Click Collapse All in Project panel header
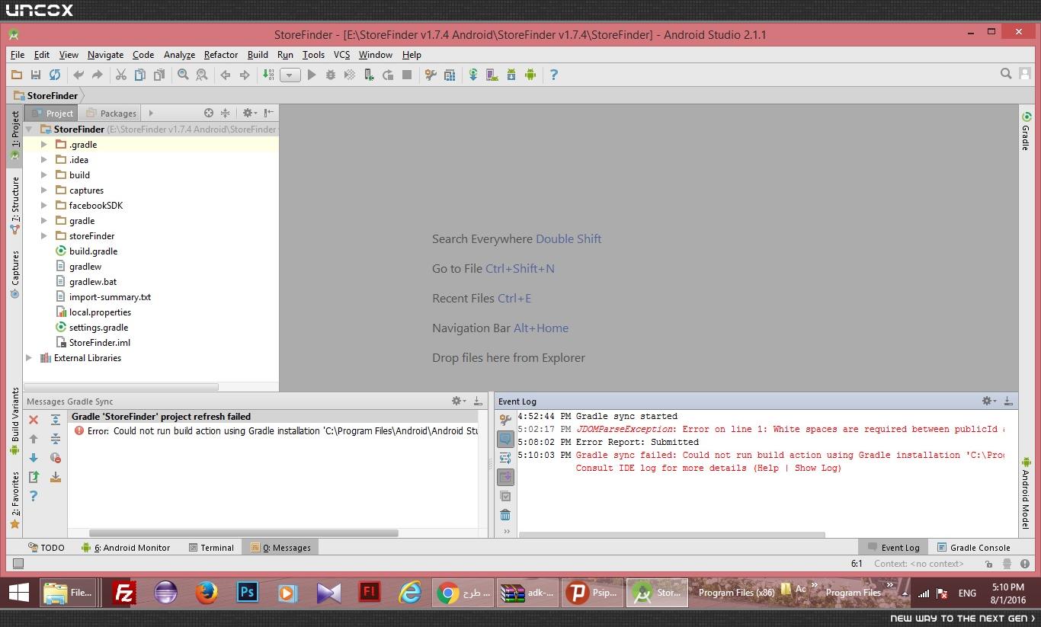Screen dimensions: 1041x627 point(225,113)
